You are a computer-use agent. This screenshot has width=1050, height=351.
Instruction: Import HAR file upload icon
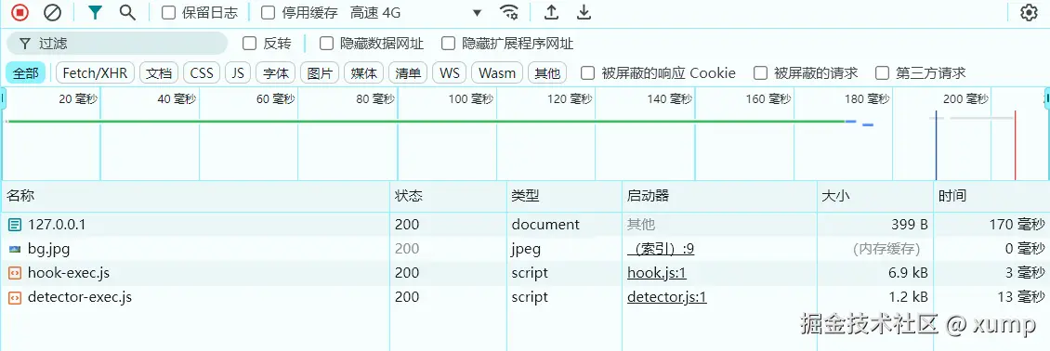[x=551, y=12]
